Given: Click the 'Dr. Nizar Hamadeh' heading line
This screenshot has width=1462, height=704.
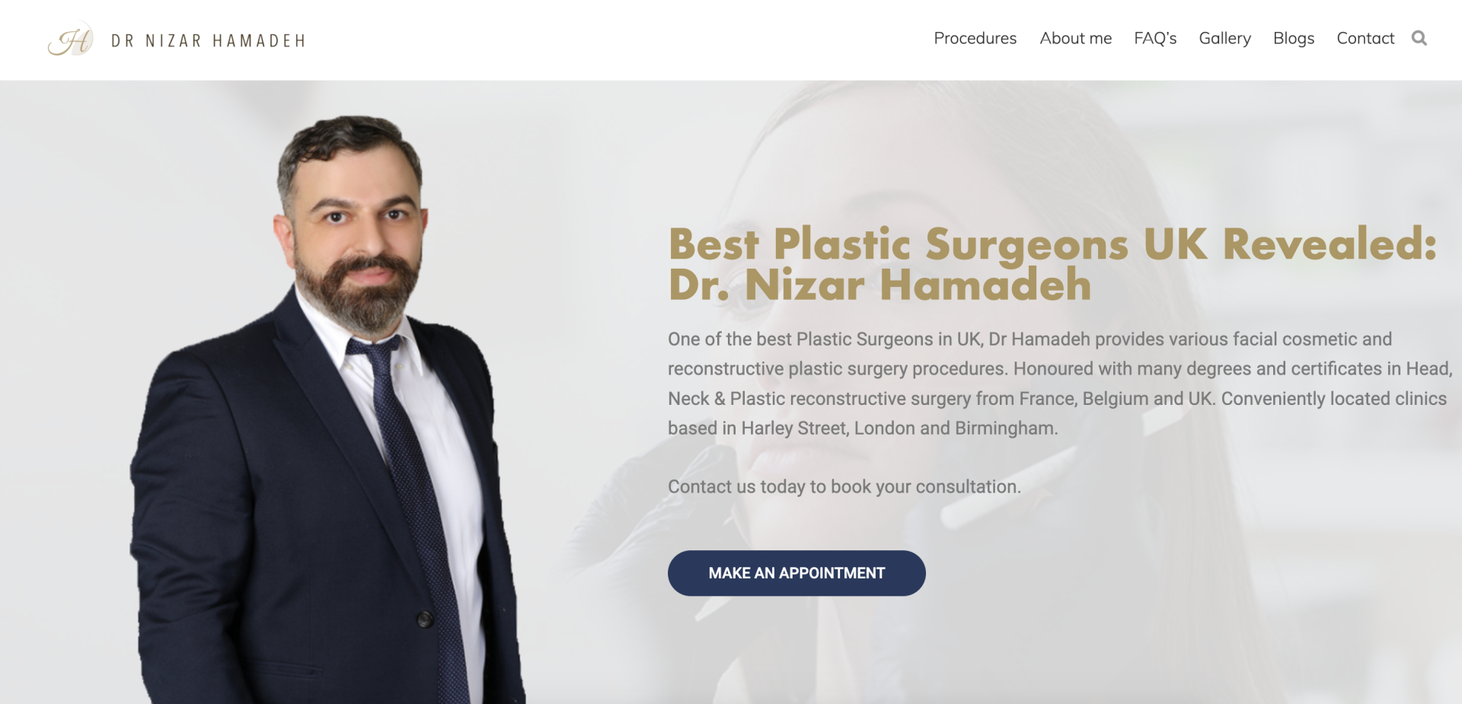Looking at the screenshot, I should click(880, 285).
